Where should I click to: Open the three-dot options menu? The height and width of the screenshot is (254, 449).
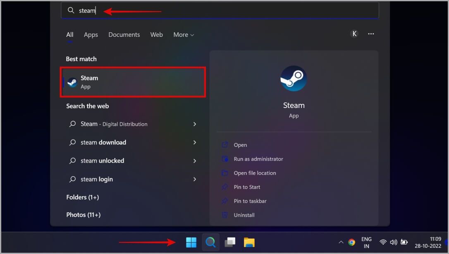[371, 34]
